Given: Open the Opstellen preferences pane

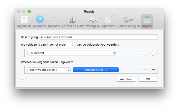Looking at the screenshot, I should click(x=109, y=21).
